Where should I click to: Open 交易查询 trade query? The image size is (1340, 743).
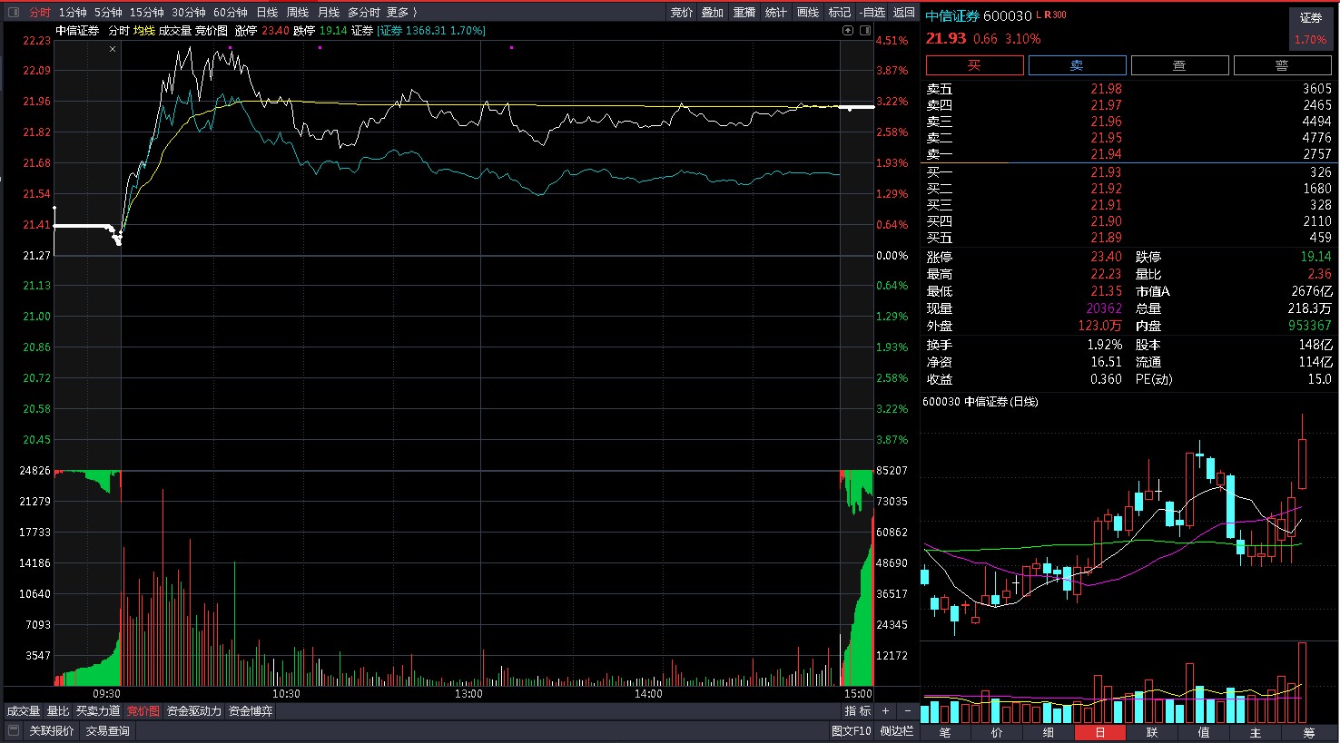[108, 730]
